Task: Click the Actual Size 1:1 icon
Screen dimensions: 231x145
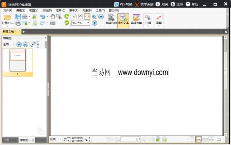Action: pyautogui.click(x=74, y=16)
